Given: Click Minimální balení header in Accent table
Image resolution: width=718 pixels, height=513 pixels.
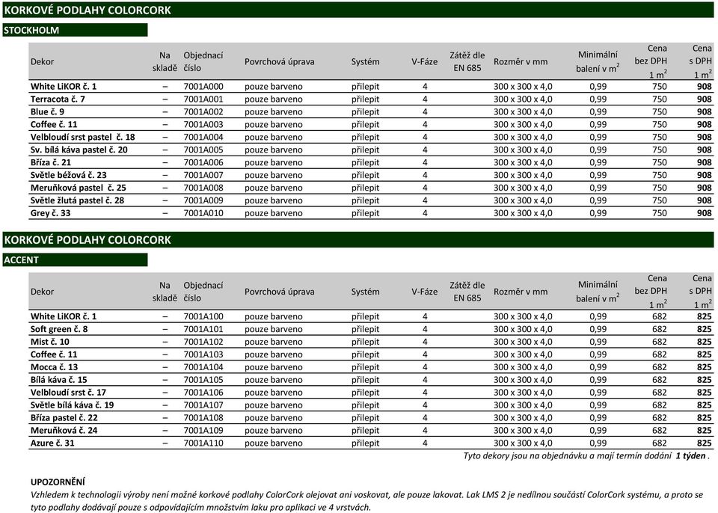Looking at the screenshot, I should (598, 292).
